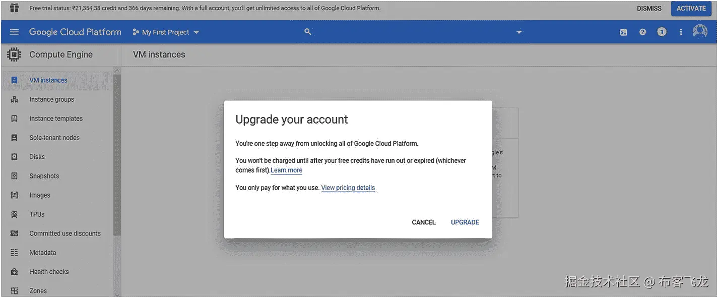Click the Zones sidebar icon
Screen dimensions: 718x298
(14, 291)
